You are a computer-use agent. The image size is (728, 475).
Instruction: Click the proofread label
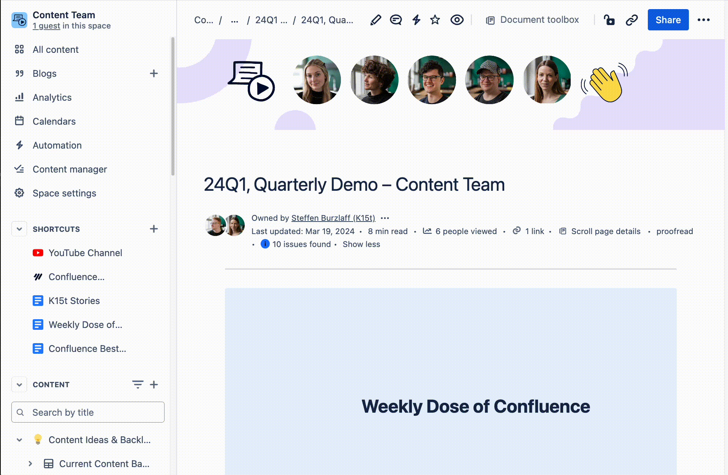(x=674, y=231)
